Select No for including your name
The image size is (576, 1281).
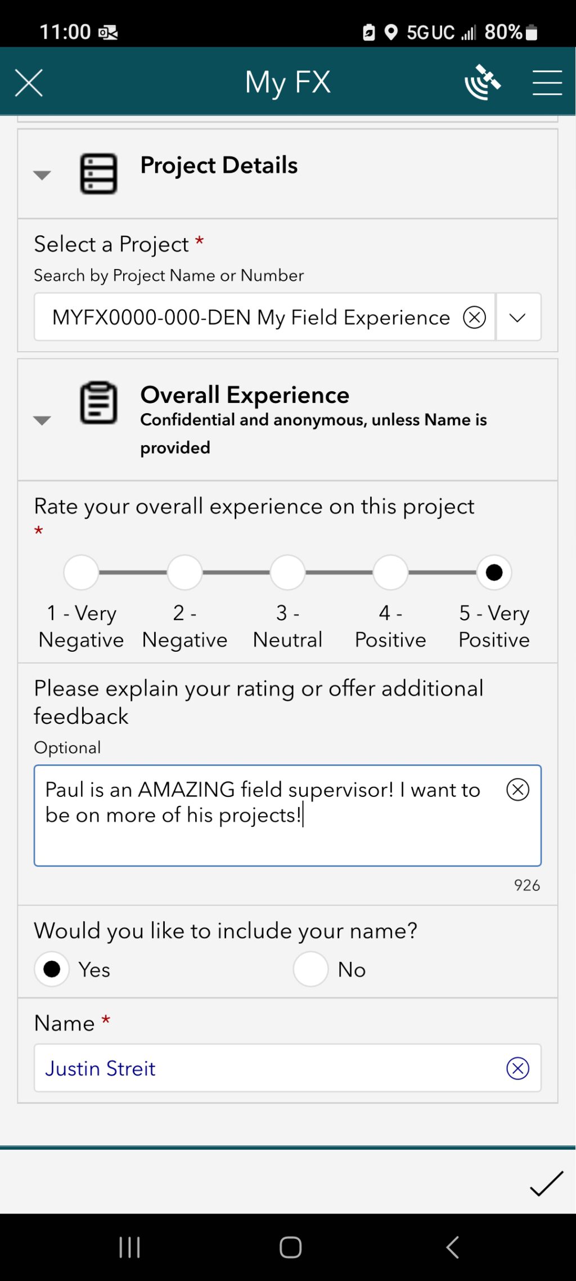(310, 969)
